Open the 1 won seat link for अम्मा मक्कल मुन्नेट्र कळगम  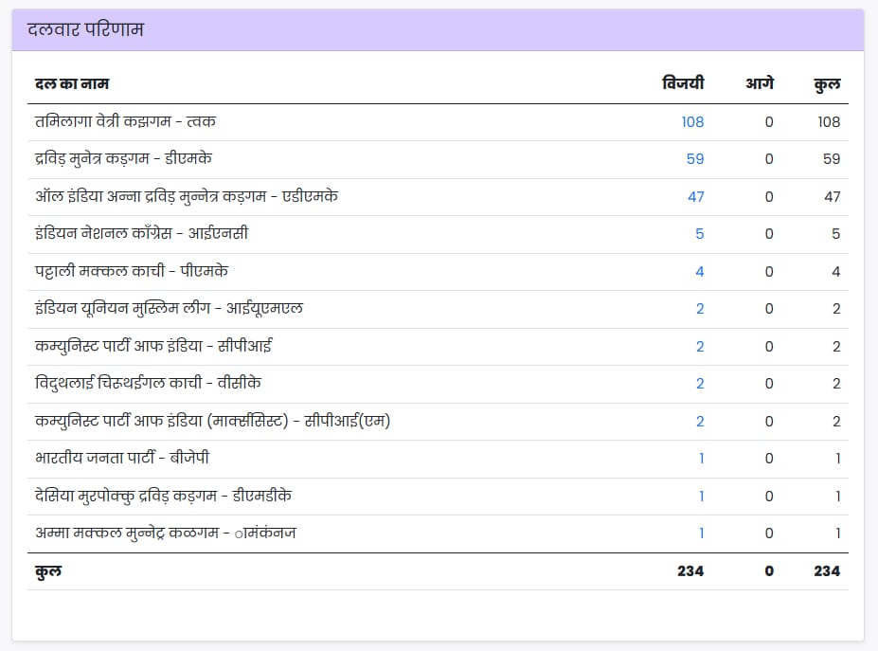tap(701, 533)
